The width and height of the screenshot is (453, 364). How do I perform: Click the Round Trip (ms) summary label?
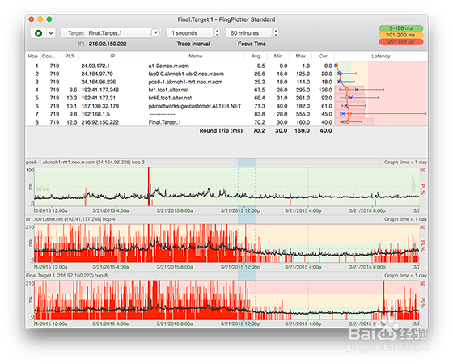(221, 130)
